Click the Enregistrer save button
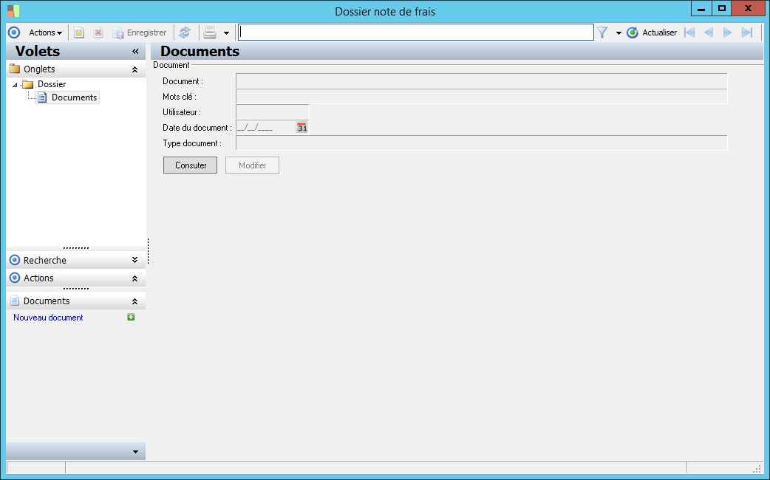Screen dimensions: 770x480 (x=140, y=33)
